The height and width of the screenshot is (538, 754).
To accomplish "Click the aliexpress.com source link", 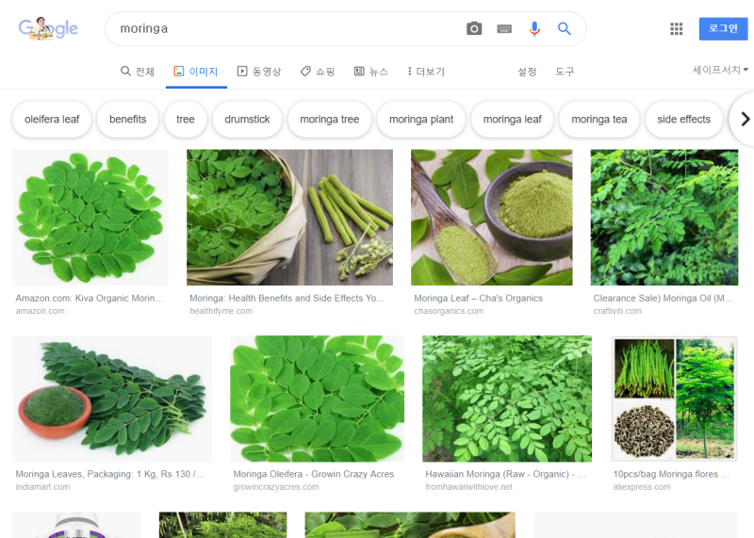I will 642,487.
